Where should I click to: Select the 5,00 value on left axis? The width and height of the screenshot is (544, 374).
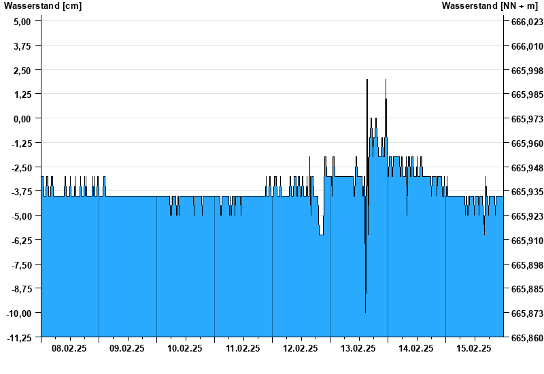(22, 22)
